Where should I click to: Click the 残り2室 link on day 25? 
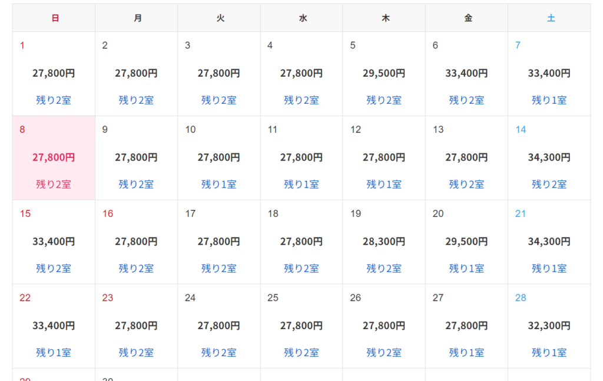click(x=301, y=353)
